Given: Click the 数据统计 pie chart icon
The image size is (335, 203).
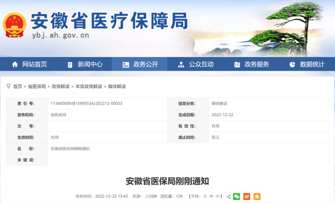Looking at the screenshot, I should tap(292, 64).
